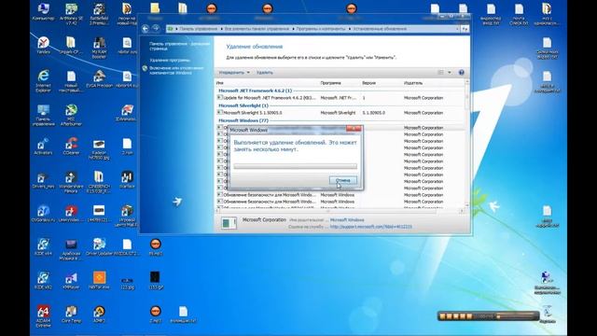Collapse the Microsoft Windows (77) group
597x336 pixels.
click(x=243, y=120)
